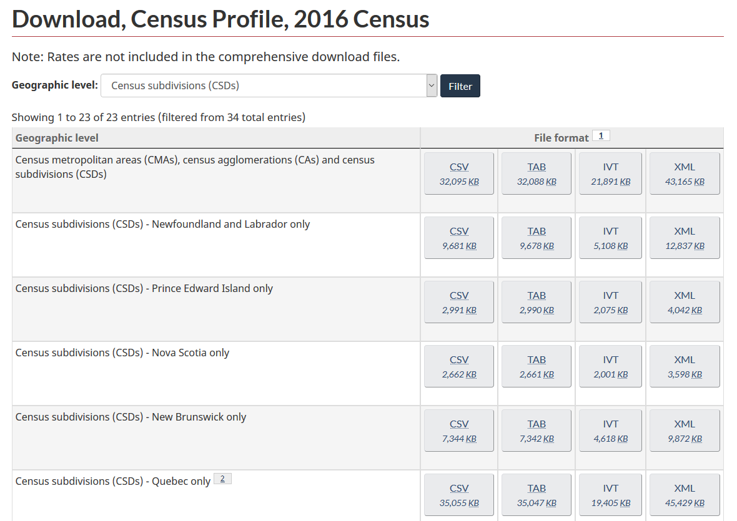Download Prince Edward Island CSV file
Viewport: 737px width, 521px height.
[458, 302]
